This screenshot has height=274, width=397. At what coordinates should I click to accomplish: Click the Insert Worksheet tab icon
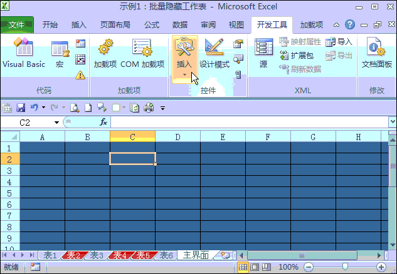[x=225, y=255]
